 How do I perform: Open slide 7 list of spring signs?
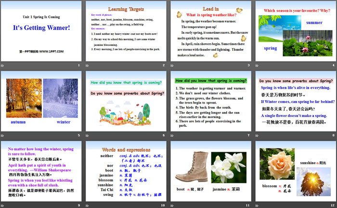(211, 101)
